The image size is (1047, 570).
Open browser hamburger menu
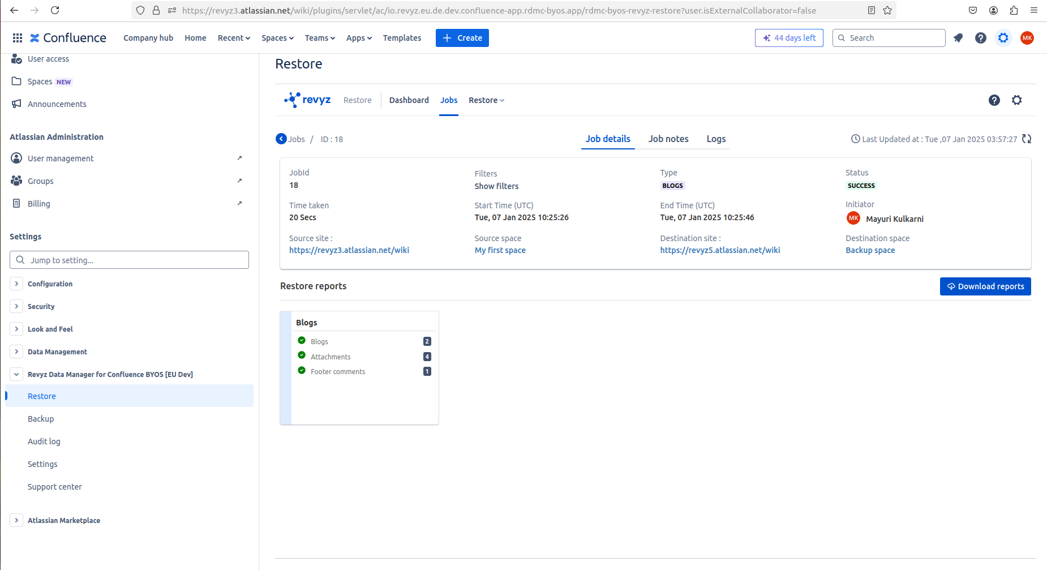point(1034,10)
